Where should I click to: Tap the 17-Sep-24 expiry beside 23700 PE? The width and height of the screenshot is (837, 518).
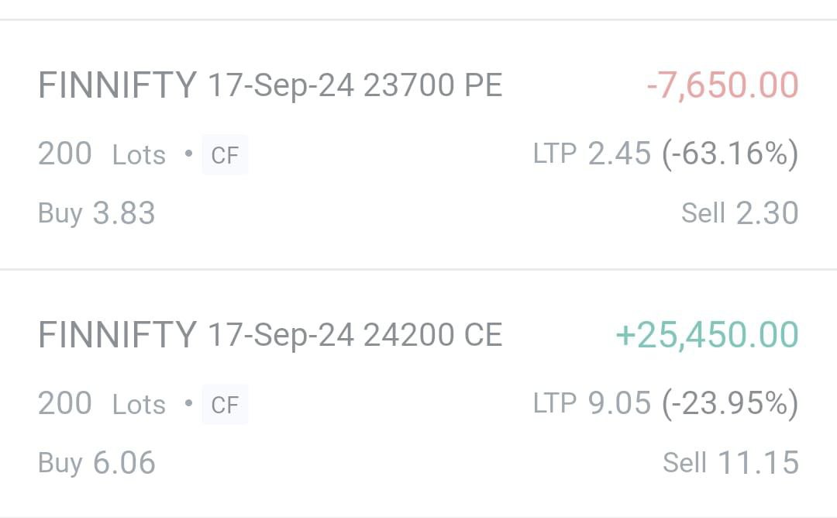pyautogui.click(x=281, y=85)
